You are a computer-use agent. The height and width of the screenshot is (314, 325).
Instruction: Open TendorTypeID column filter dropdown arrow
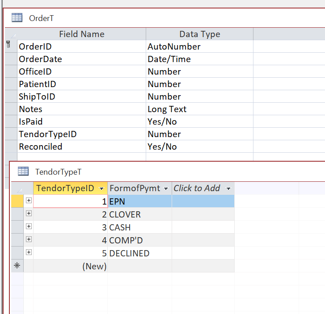click(101, 188)
